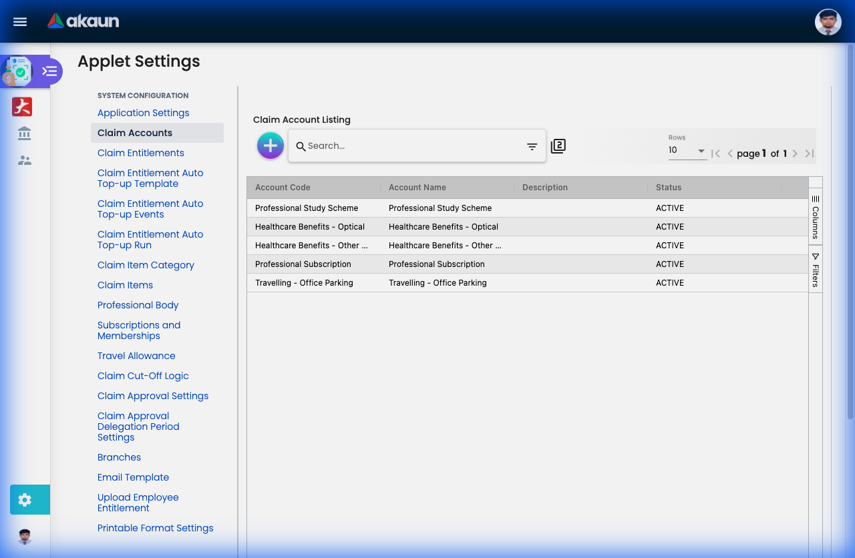
Task: Show the Columns panel on the right edge
Action: [x=815, y=216]
